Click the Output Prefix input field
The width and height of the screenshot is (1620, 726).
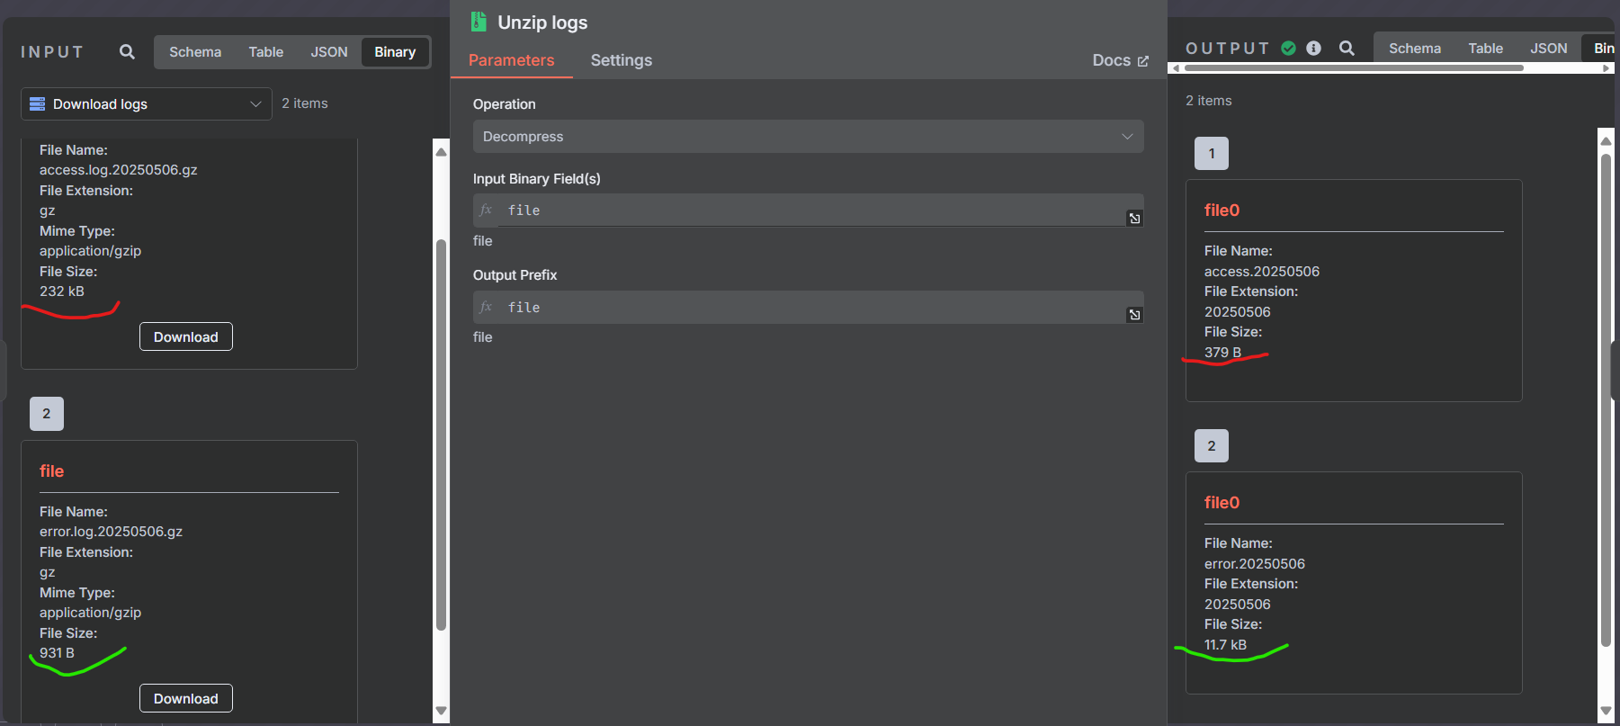pyautogui.click(x=810, y=308)
